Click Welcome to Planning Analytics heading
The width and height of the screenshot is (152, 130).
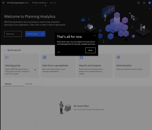(30, 17)
